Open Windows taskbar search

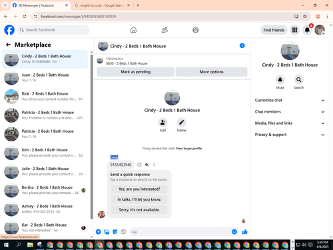tap(19, 245)
